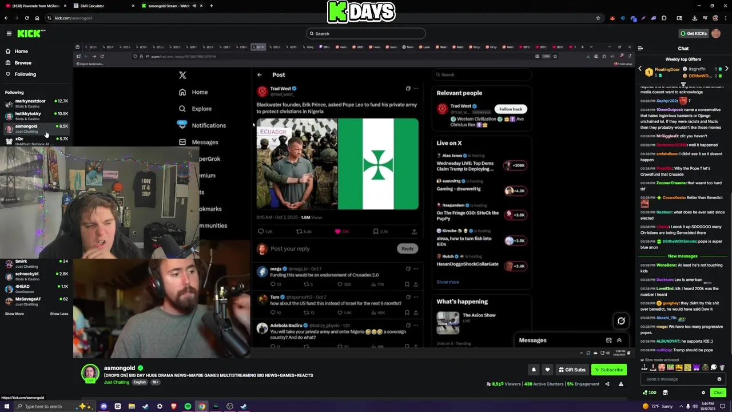Reload the Kick page
This screenshot has height=412, width=732.
26,18
